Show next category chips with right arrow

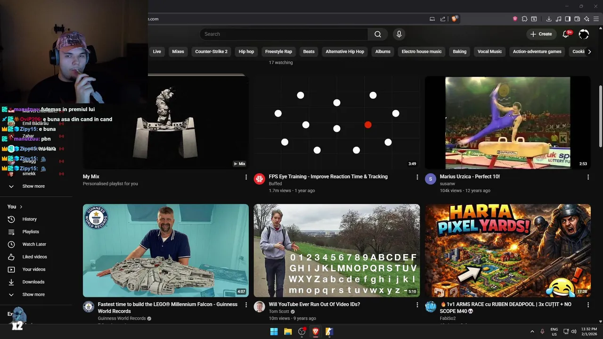click(x=589, y=52)
